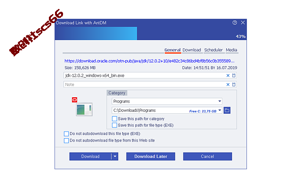Clear the Note field with X icon
This screenshot has width=301, height=188.
(x=228, y=85)
